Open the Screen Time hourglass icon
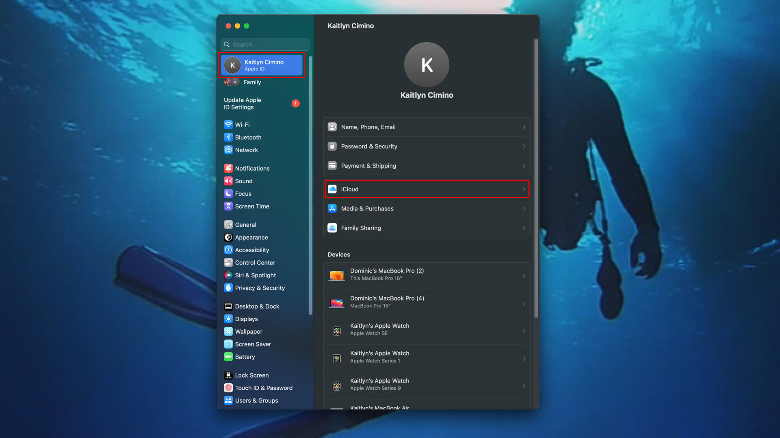 (x=228, y=206)
